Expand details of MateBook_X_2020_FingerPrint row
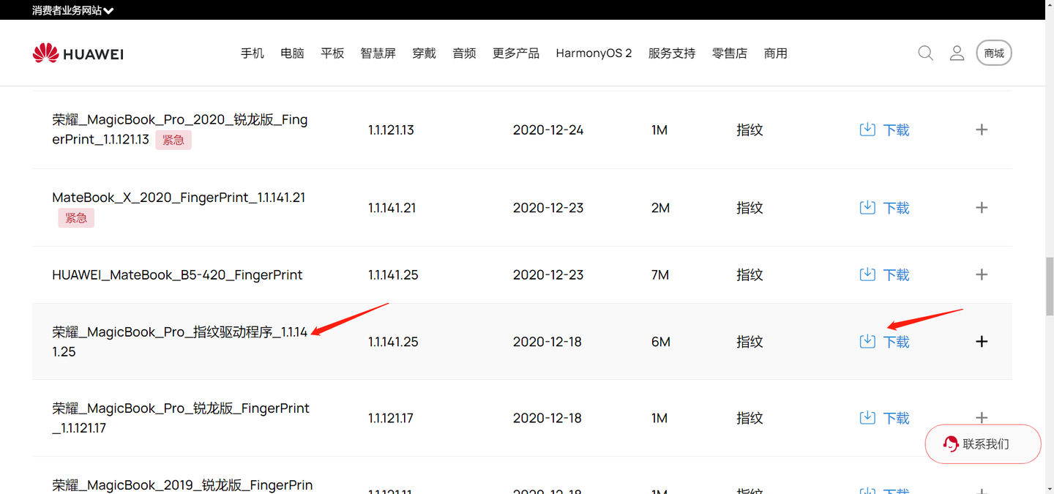 point(982,207)
